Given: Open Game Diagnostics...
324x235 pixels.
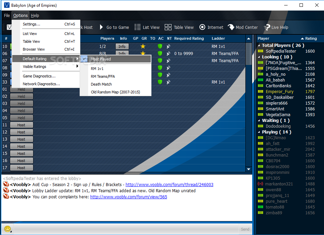Looking at the screenshot, I should coord(46,76).
